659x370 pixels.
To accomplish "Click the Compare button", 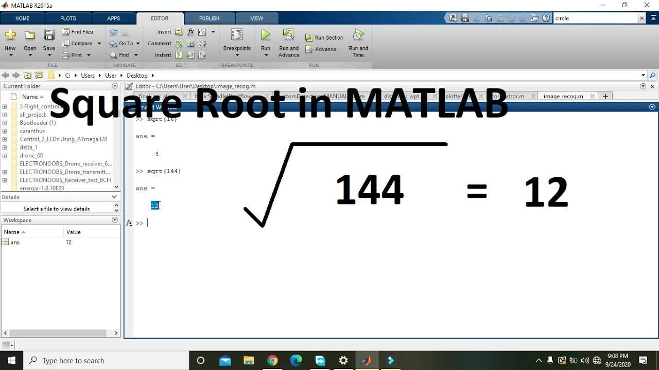I will pos(77,44).
